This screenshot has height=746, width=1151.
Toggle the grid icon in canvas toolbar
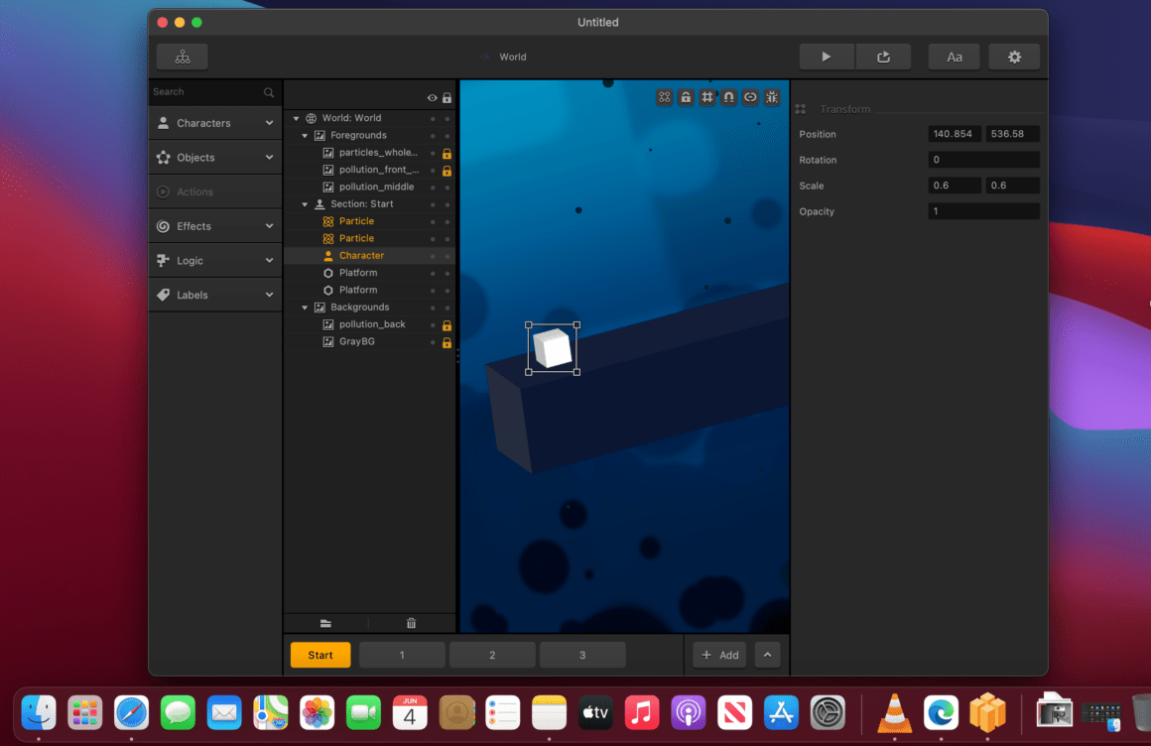point(707,97)
